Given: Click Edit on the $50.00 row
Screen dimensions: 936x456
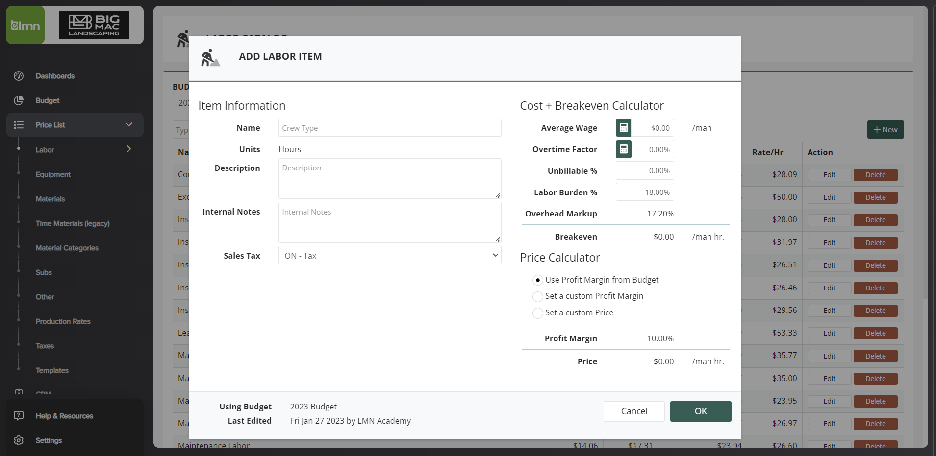Looking at the screenshot, I should pyautogui.click(x=829, y=197).
